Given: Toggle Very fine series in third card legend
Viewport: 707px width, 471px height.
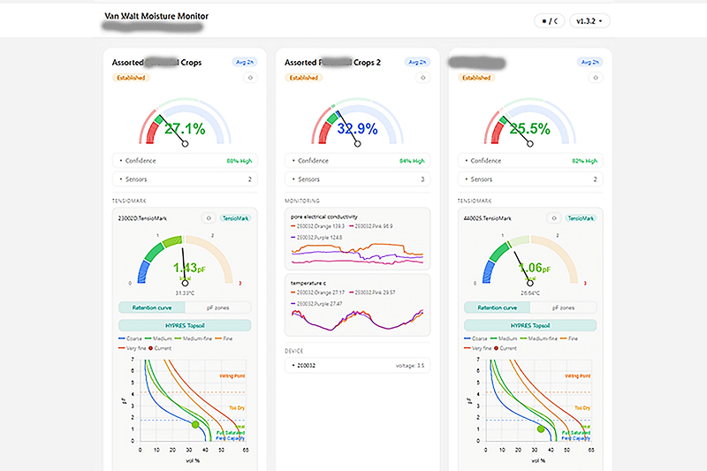Looking at the screenshot, I should click(x=478, y=348).
